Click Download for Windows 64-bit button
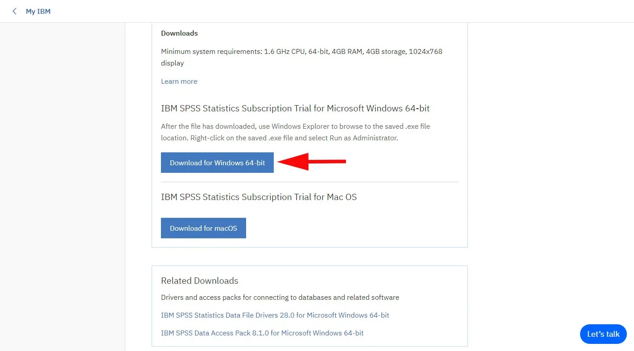This screenshot has width=634, height=351. (x=217, y=163)
